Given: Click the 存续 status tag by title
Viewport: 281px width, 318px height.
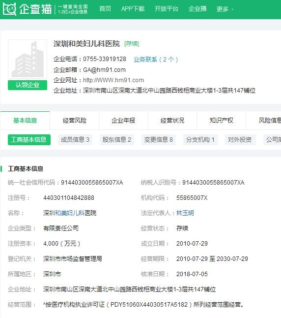Looking at the screenshot, I should [132, 44].
